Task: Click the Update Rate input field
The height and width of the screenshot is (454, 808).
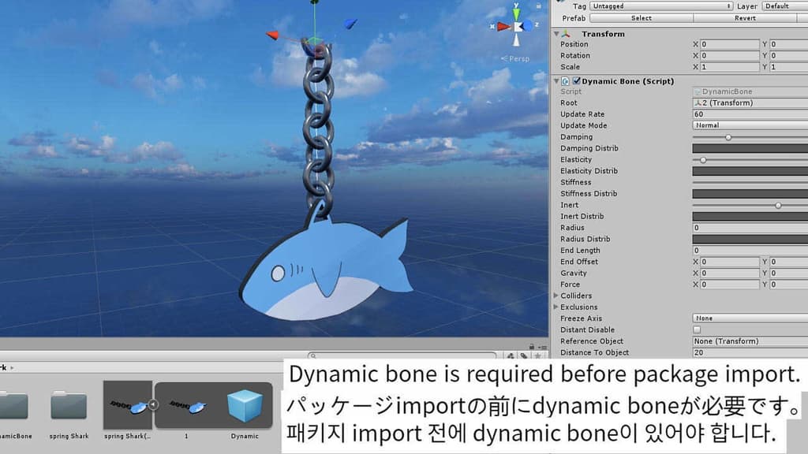Action: point(750,114)
